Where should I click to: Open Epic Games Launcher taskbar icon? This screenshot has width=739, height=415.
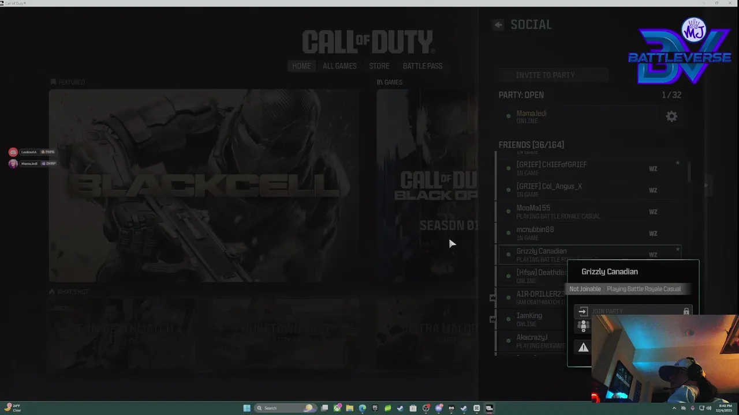(375, 408)
